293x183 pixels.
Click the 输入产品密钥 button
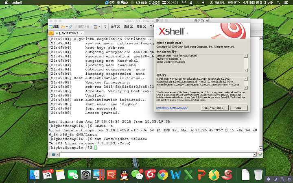tap(215, 108)
